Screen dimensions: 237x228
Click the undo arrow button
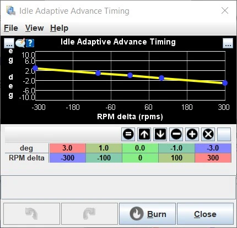[32, 214]
